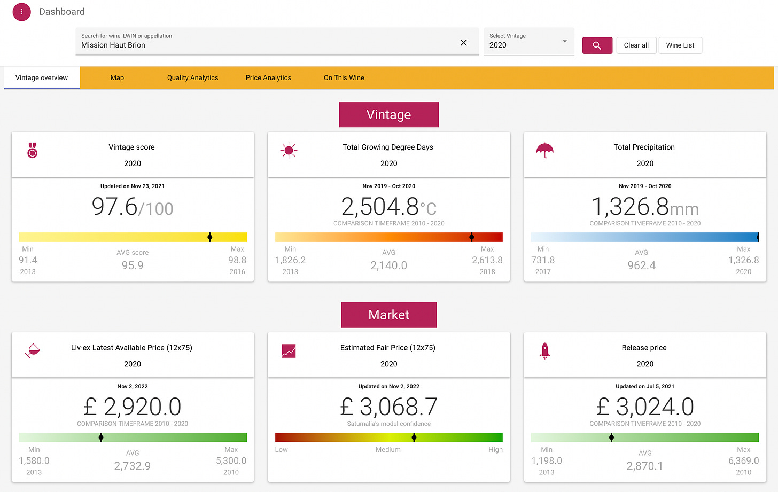Click the magnifier search button
The height and width of the screenshot is (492, 778).
pos(597,45)
